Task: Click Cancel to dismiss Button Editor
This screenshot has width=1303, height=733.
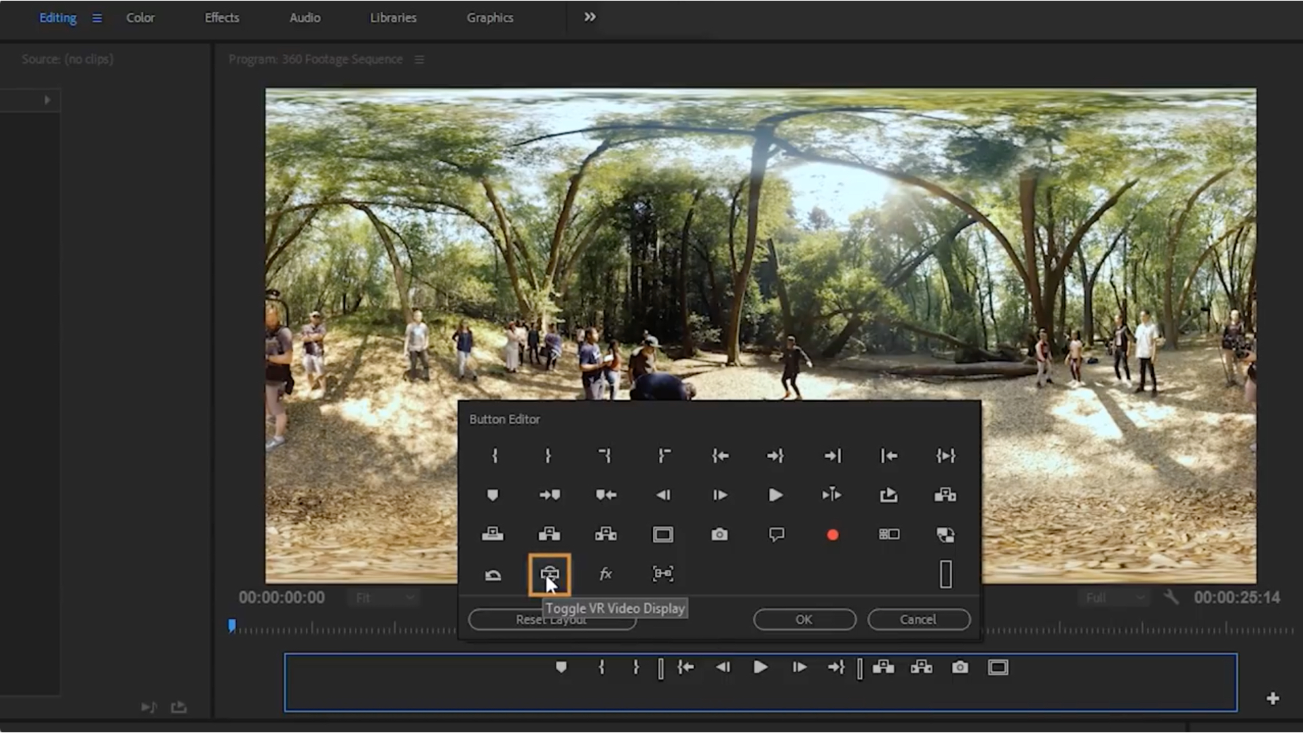Action: (918, 620)
